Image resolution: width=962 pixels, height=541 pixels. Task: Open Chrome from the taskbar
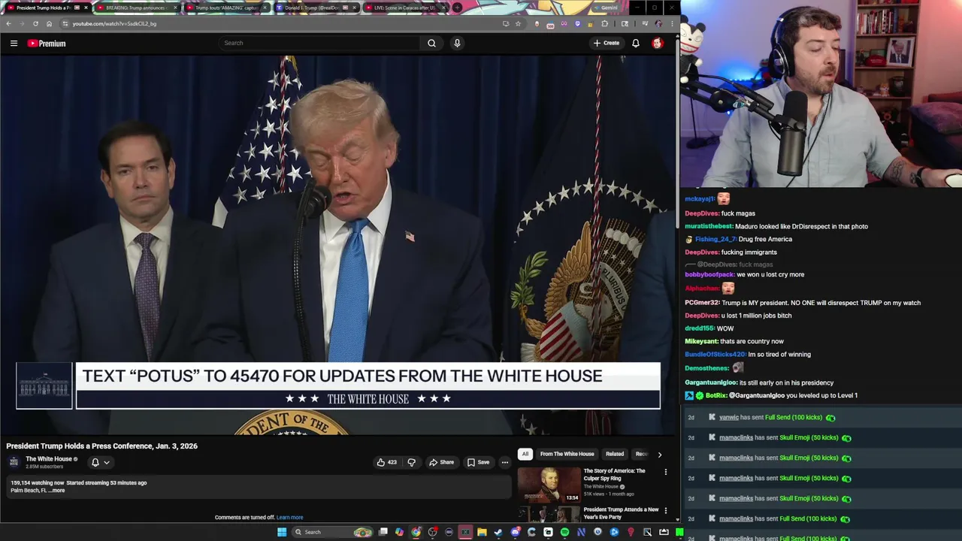pyautogui.click(x=416, y=532)
